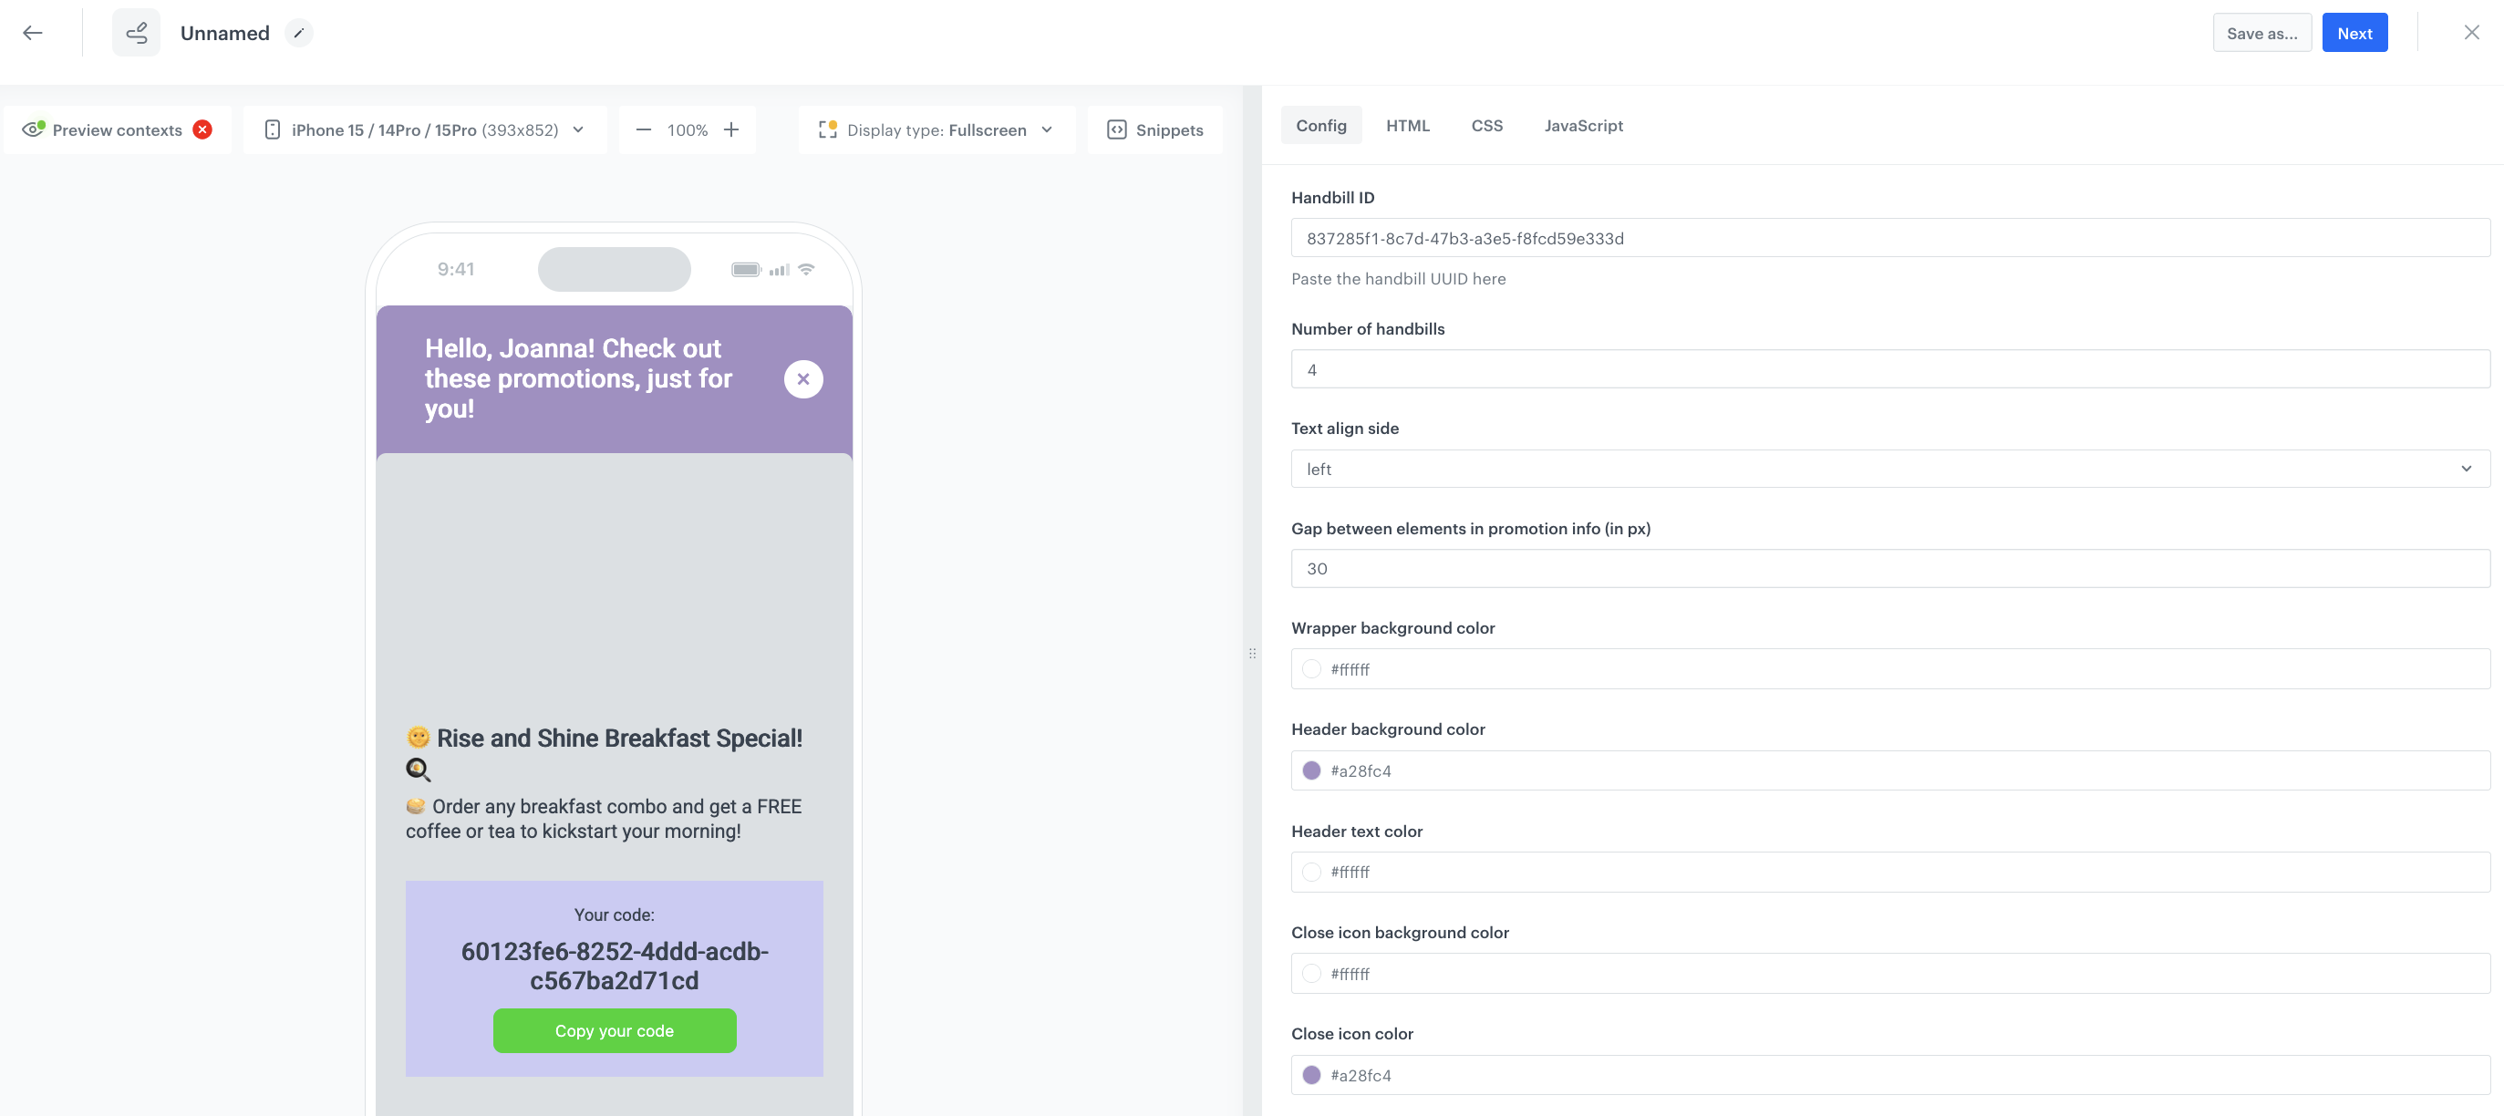
Task: Switch to the HTML tab
Action: point(1409,126)
